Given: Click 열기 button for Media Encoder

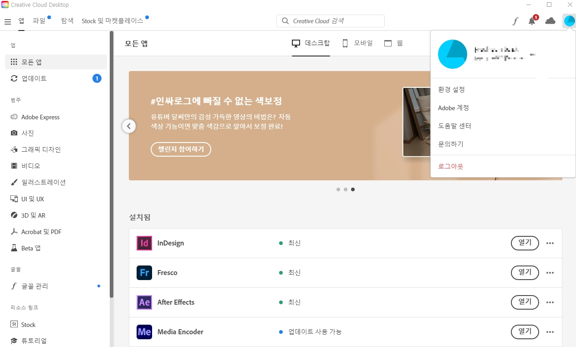Looking at the screenshot, I should [525, 332].
